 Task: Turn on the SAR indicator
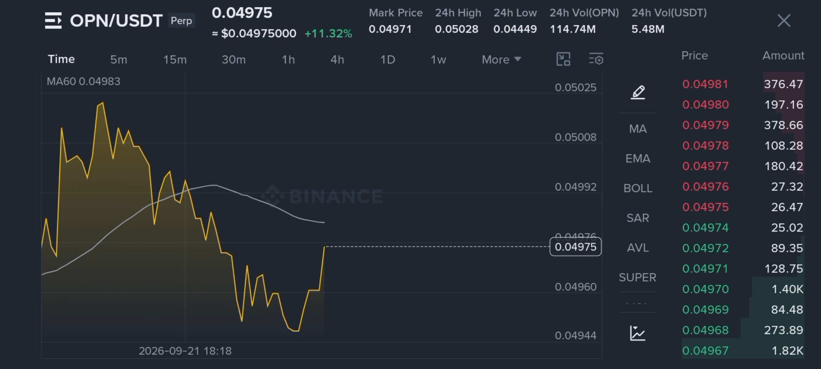[x=638, y=218]
